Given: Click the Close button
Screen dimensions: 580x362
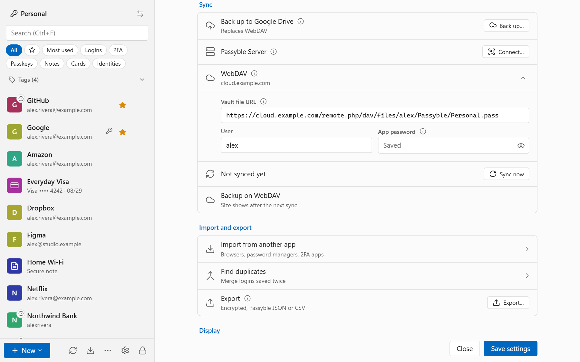Looking at the screenshot, I should pos(465,348).
